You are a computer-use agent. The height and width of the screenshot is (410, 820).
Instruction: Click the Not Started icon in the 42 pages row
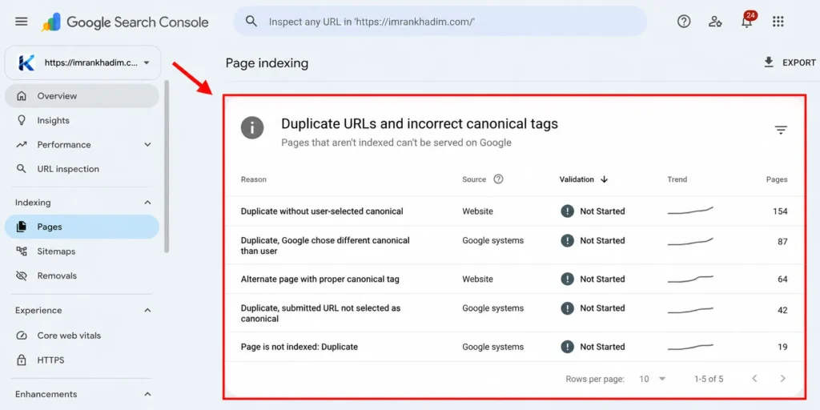click(568, 308)
